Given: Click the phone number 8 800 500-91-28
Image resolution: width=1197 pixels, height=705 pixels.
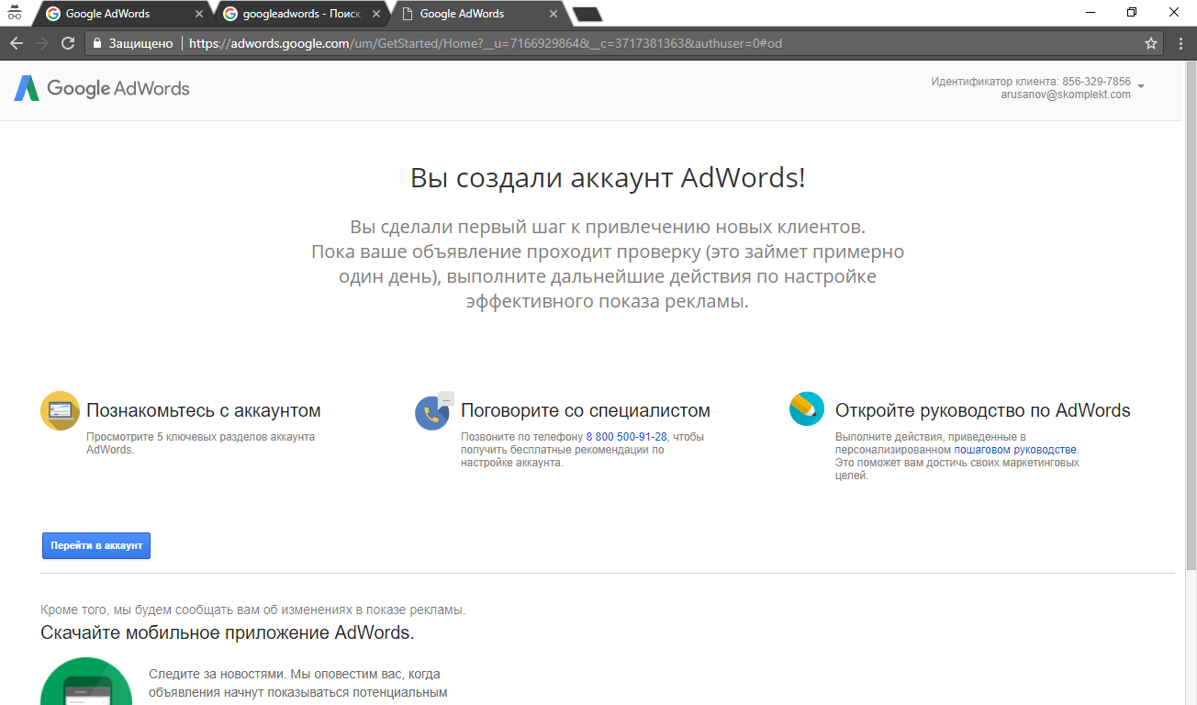Looking at the screenshot, I should click(626, 437).
